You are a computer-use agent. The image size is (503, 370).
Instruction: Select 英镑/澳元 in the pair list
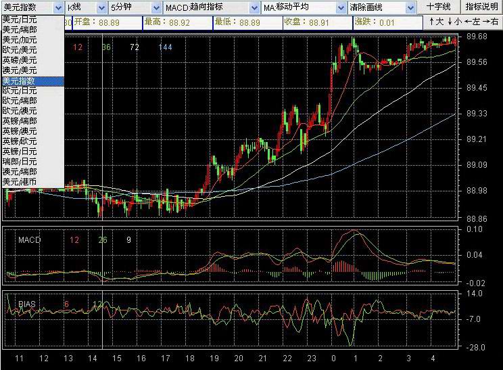coord(32,131)
